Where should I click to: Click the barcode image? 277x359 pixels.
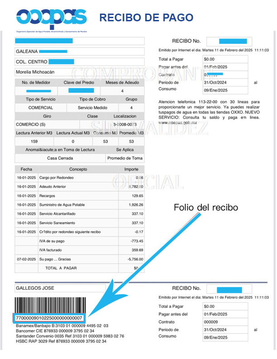pyautogui.click(x=50, y=306)
